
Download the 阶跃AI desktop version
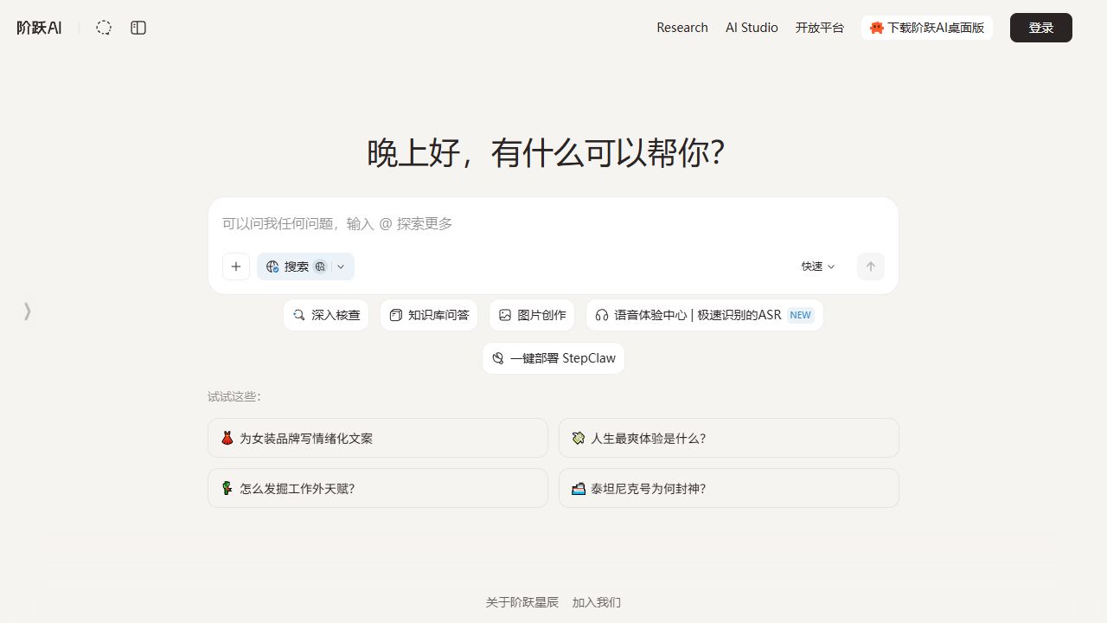point(926,28)
